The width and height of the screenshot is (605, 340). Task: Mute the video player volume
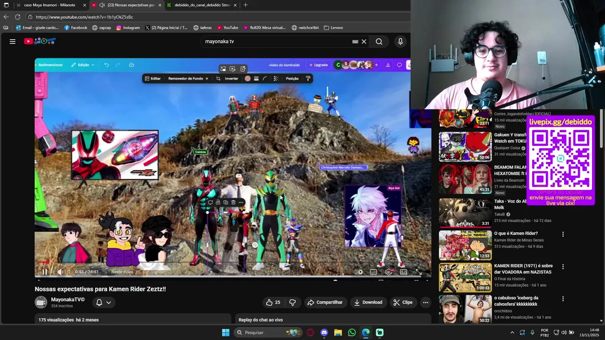tap(60, 272)
